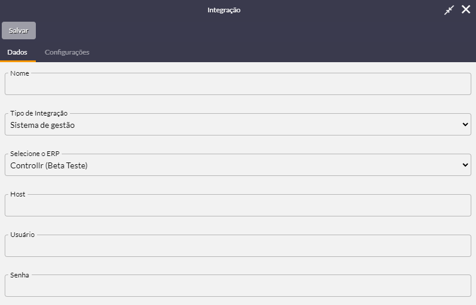Viewport: 476px width, 305px height.
Task: Click the Integração window title
Action: pyautogui.click(x=224, y=10)
